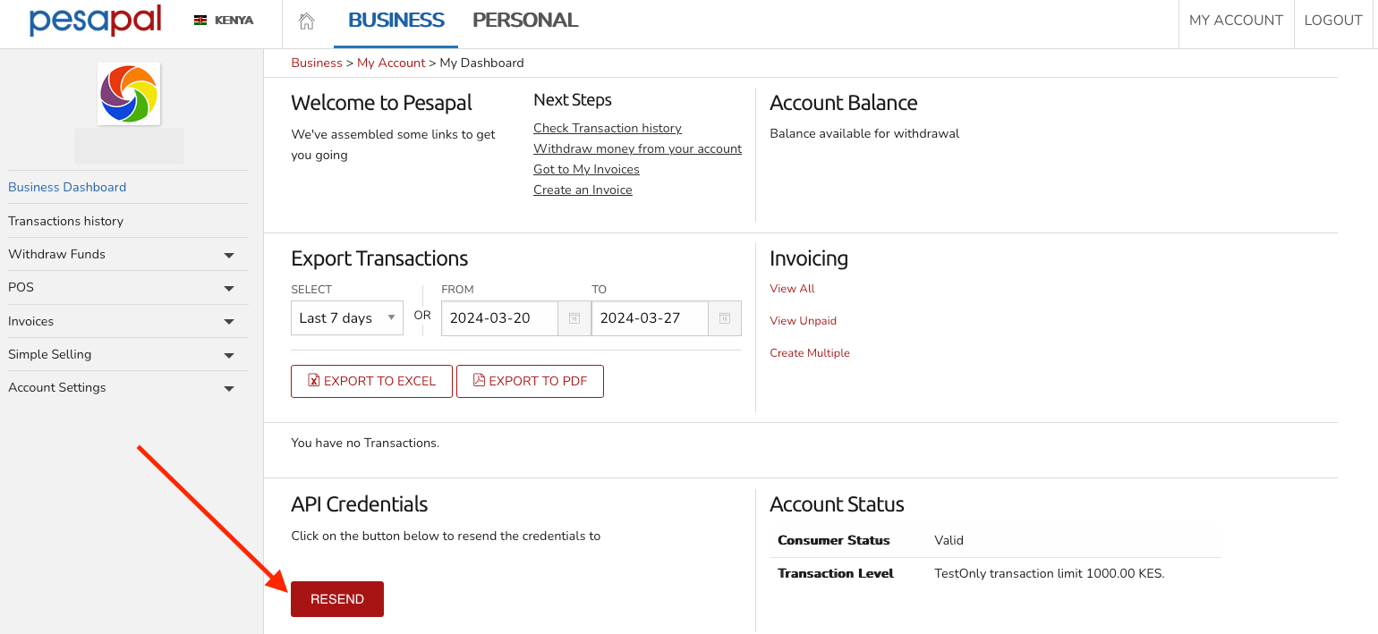The width and height of the screenshot is (1378, 634).
Task: Click the 'Account Balance' heading
Action: tap(843, 103)
